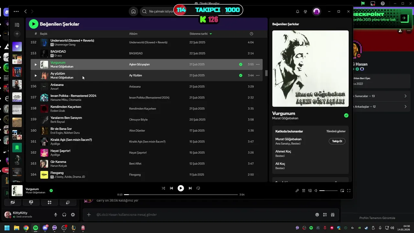Open Eklenme tarihi sort arrow
The image size is (414, 233).
click(211, 34)
